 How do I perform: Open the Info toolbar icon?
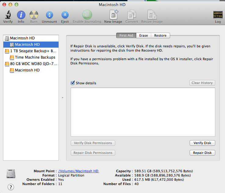click(x=21, y=15)
